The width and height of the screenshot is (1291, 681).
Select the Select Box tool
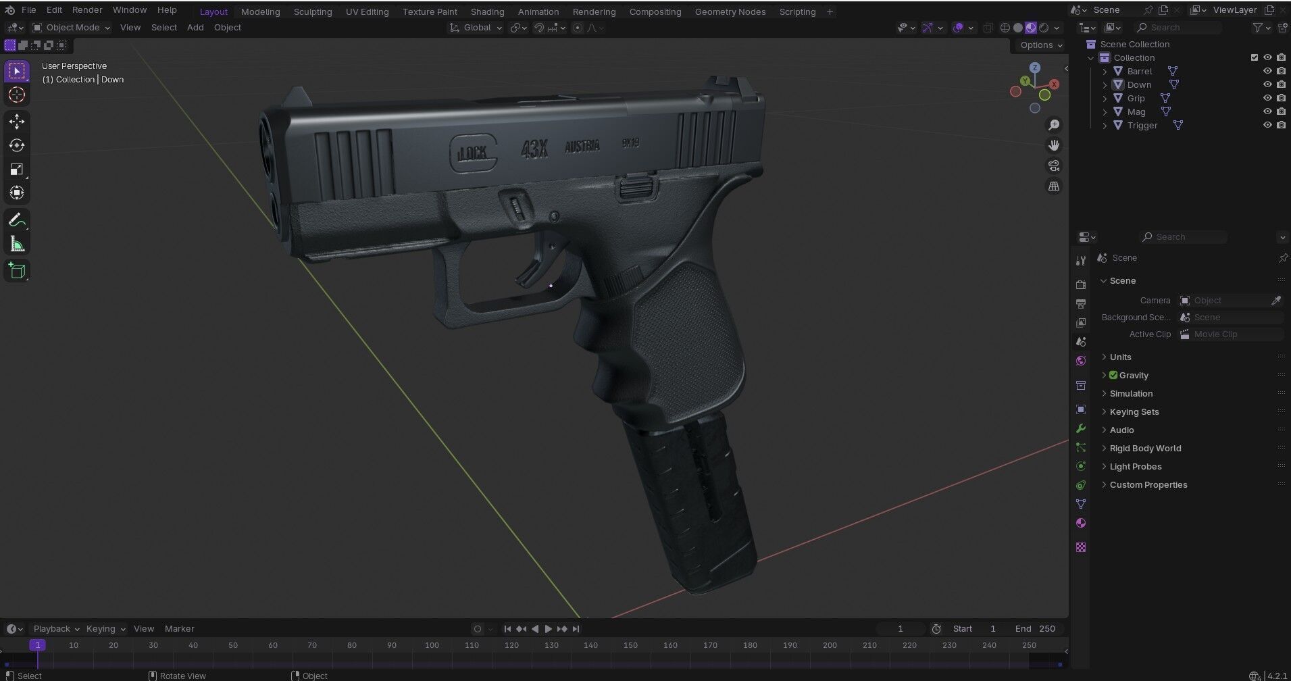pos(17,71)
